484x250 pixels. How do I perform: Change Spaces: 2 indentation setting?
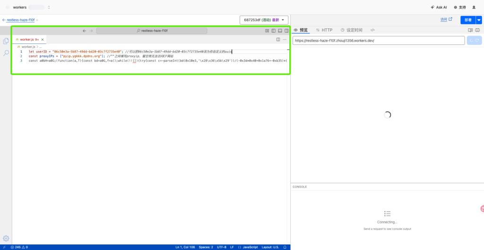coord(206,247)
